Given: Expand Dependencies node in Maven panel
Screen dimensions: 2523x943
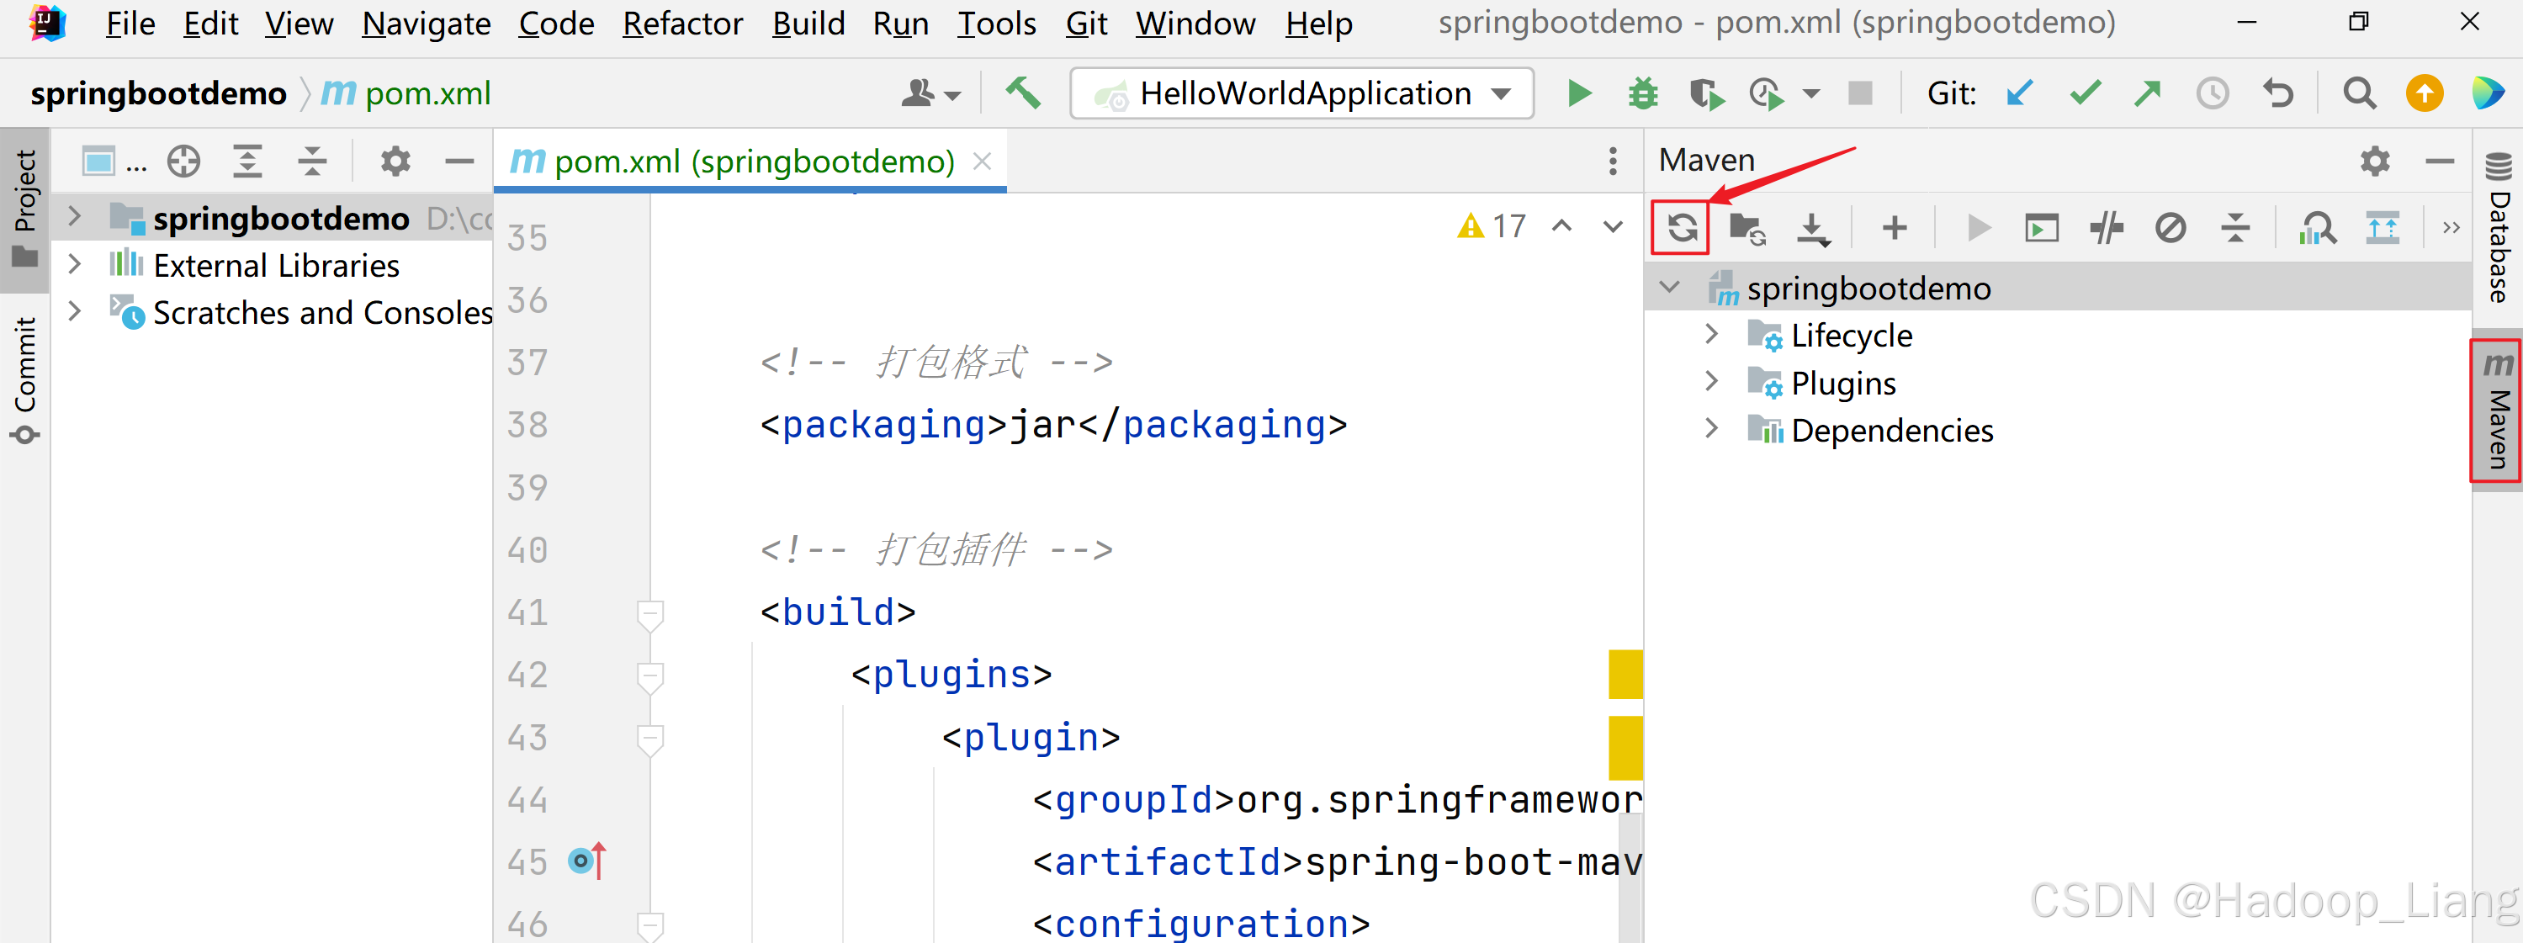Looking at the screenshot, I should pyautogui.click(x=1711, y=428).
